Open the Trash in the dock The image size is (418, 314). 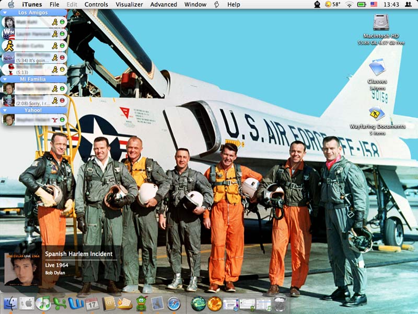pos(280,303)
